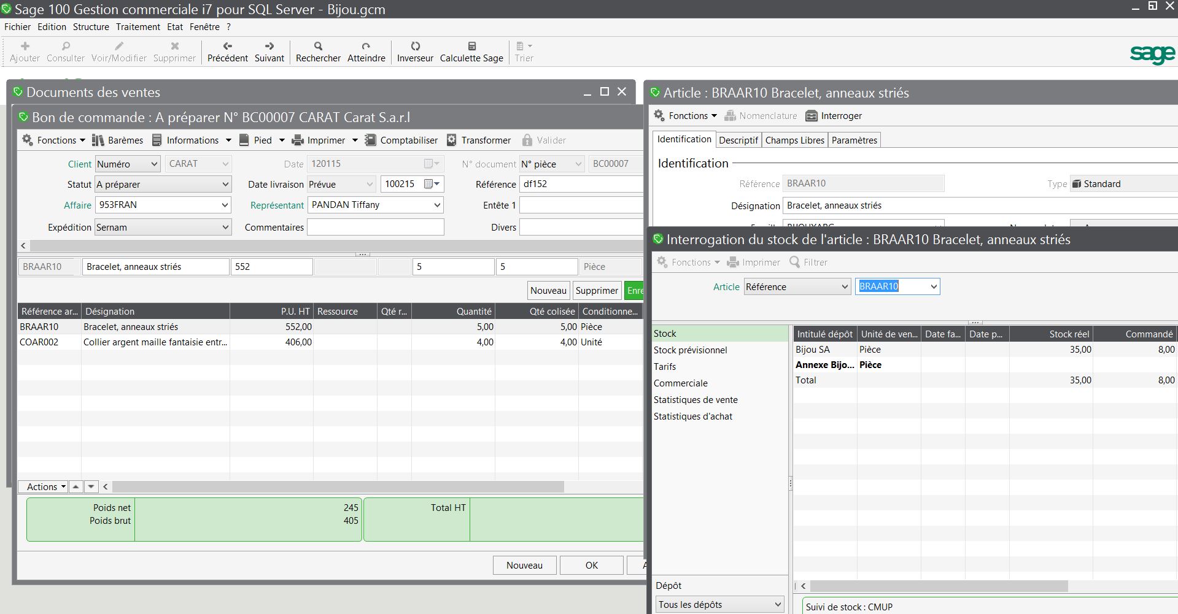
Task: Click Comptabiliser in order toolbar
Action: click(401, 140)
